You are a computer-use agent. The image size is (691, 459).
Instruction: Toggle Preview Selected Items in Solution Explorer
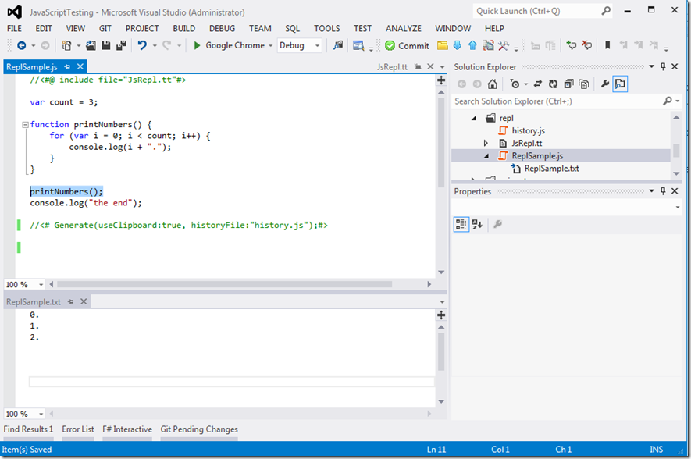pyautogui.click(x=620, y=84)
